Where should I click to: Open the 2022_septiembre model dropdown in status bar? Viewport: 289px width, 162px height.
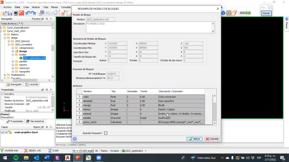pyautogui.click(x=146, y=151)
